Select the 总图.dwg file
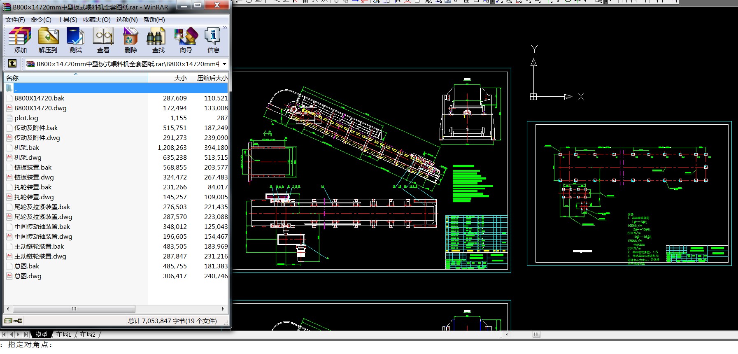The image size is (738, 354). [28, 276]
